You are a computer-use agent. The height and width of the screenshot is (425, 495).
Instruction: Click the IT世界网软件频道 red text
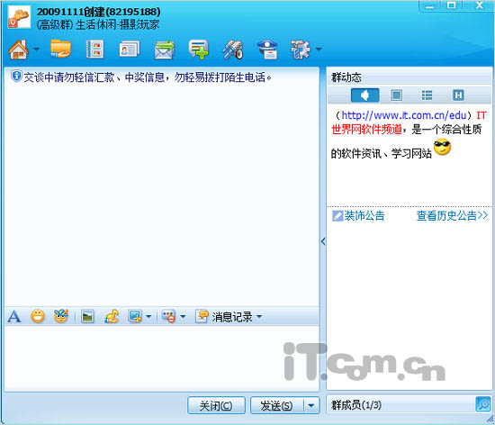366,130
